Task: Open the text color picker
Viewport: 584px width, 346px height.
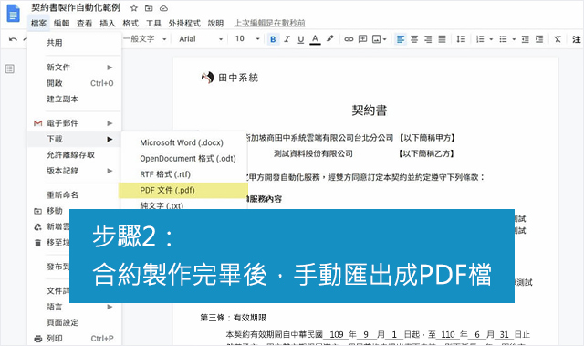Action: (315, 39)
